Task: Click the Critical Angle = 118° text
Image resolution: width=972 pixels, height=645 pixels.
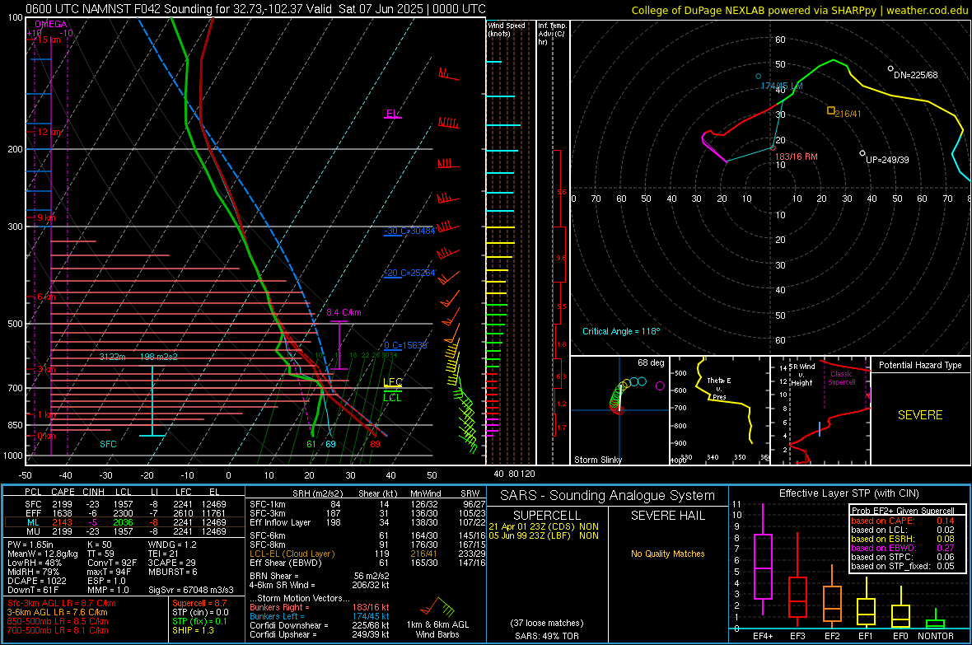Action: [621, 332]
